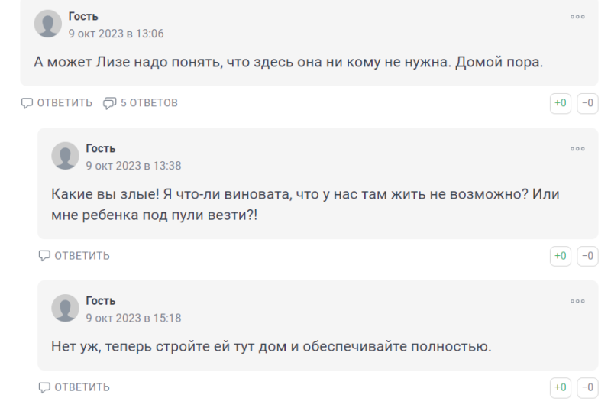Screen dimensions: 611x411
Task: Upvote the comment about Лиза going home
Action: pos(561,103)
